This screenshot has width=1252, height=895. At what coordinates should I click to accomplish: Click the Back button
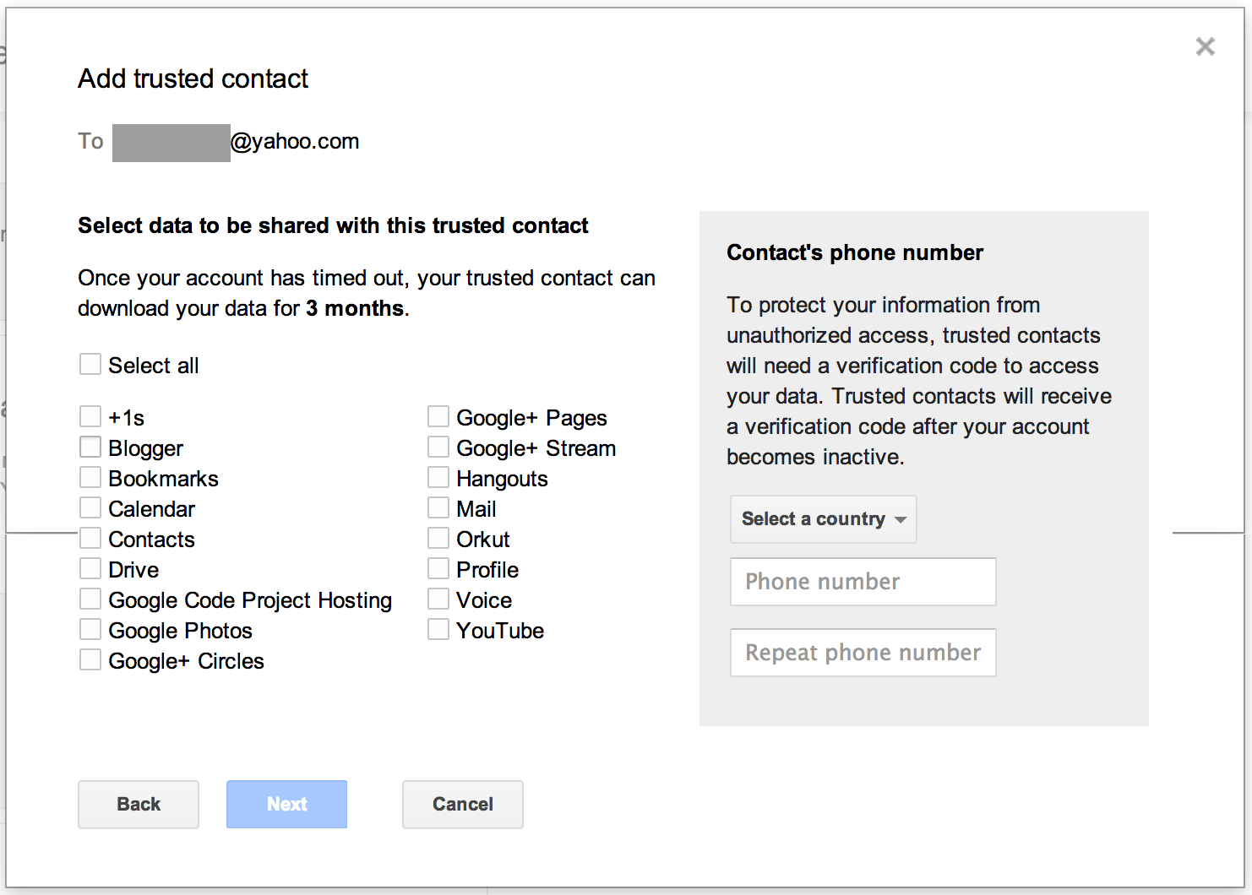coord(138,804)
